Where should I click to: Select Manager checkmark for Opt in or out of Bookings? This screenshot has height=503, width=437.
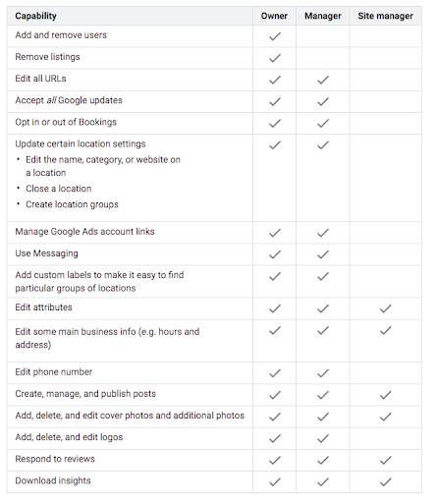(323, 123)
